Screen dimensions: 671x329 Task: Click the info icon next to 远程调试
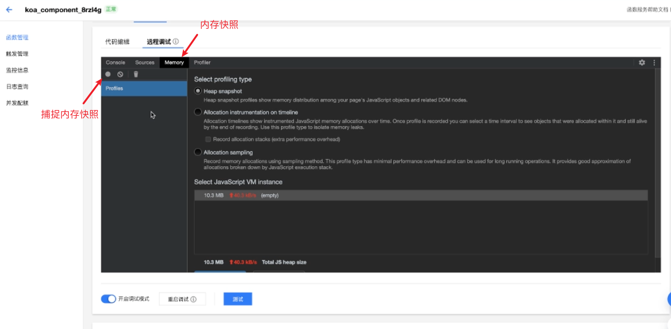click(176, 42)
